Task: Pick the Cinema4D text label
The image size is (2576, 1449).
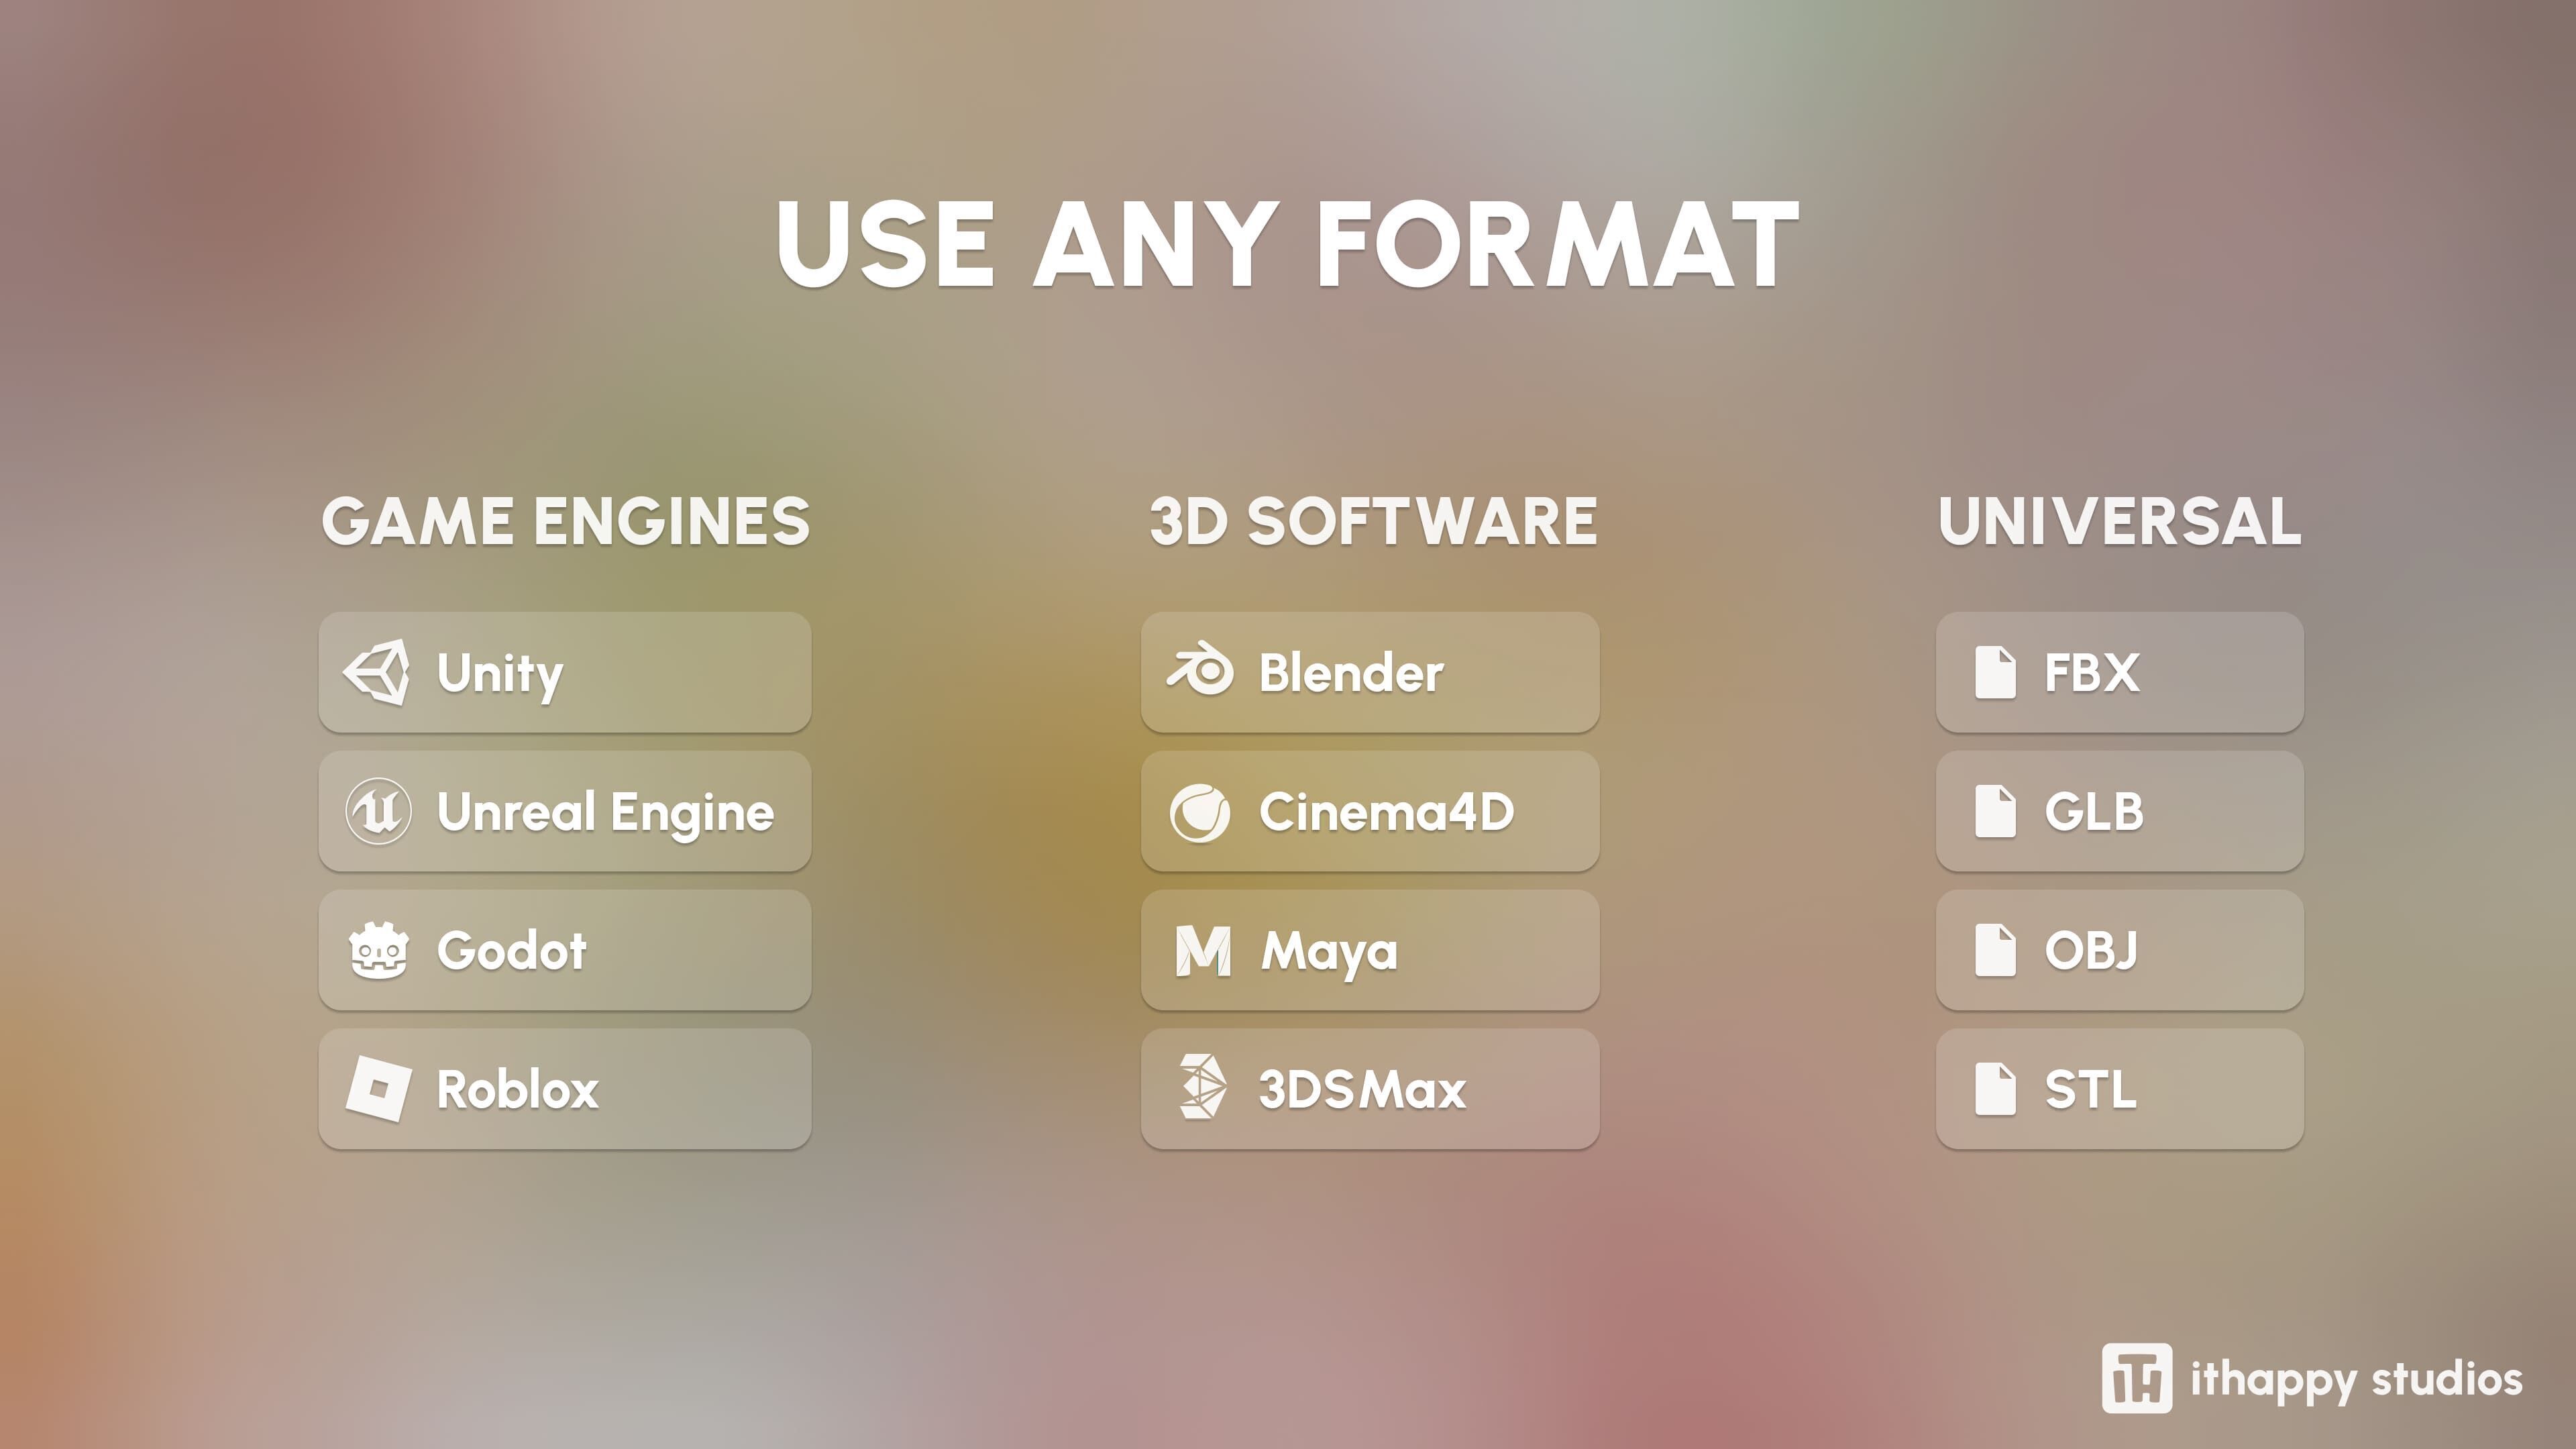Action: [1386, 811]
